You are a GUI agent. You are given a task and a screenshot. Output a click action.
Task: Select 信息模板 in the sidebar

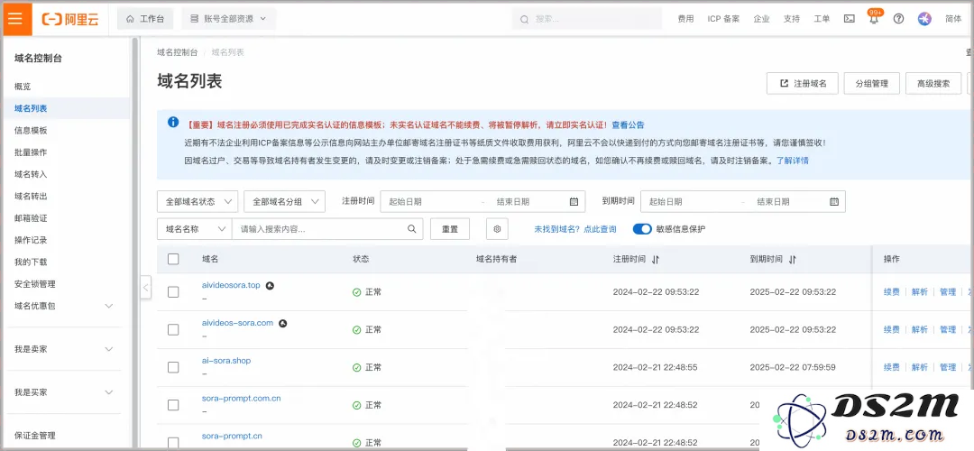point(31,131)
